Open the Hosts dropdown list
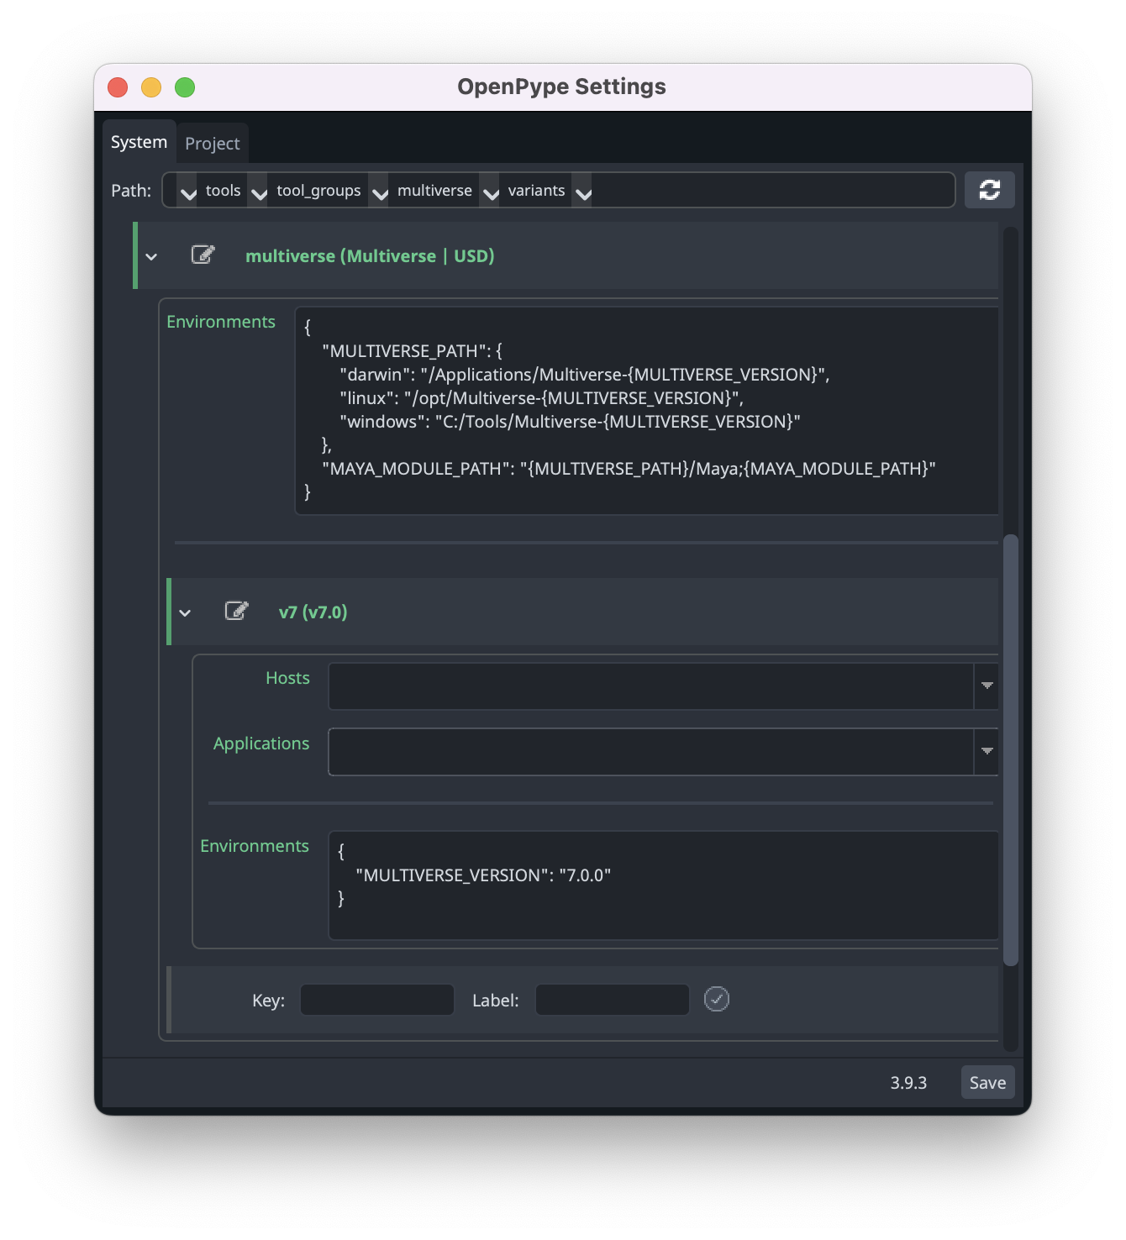Viewport: 1126px width, 1240px height. 987,686
